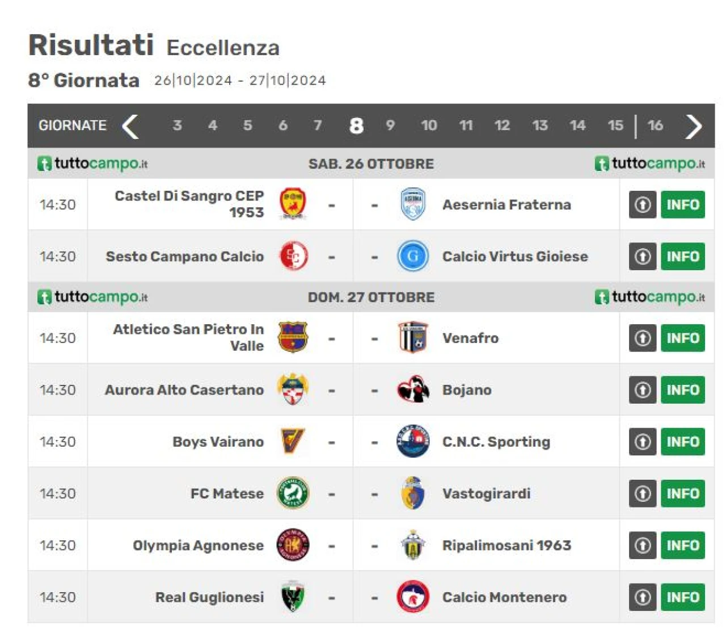Open the Vastogirardi team link
This screenshot has height=633, width=726.
pos(486,493)
